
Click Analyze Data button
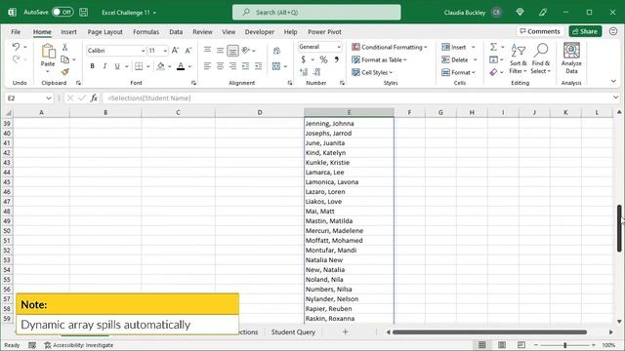571,58
